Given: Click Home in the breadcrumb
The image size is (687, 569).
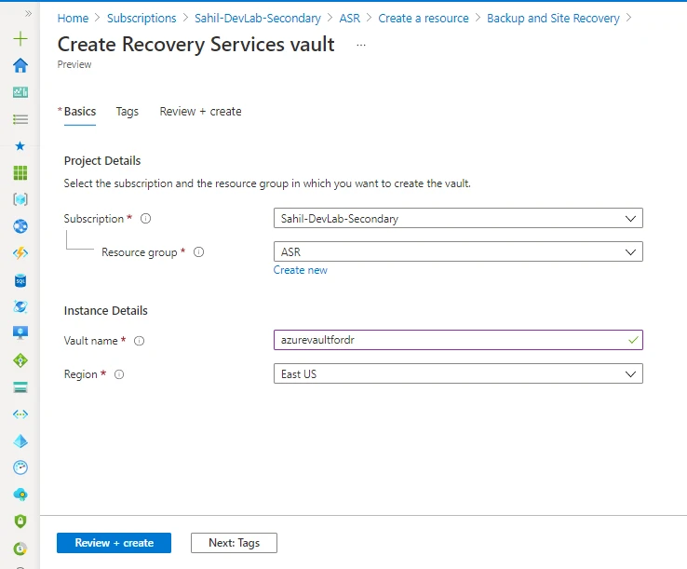Looking at the screenshot, I should [x=73, y=18].
